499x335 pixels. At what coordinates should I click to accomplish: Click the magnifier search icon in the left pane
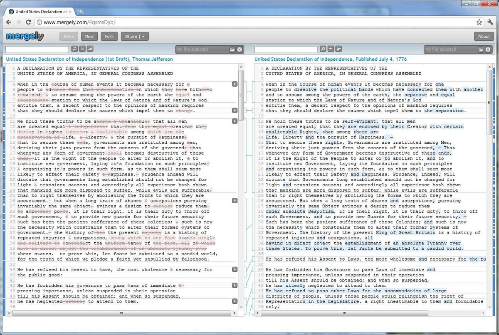click(75, 49)
